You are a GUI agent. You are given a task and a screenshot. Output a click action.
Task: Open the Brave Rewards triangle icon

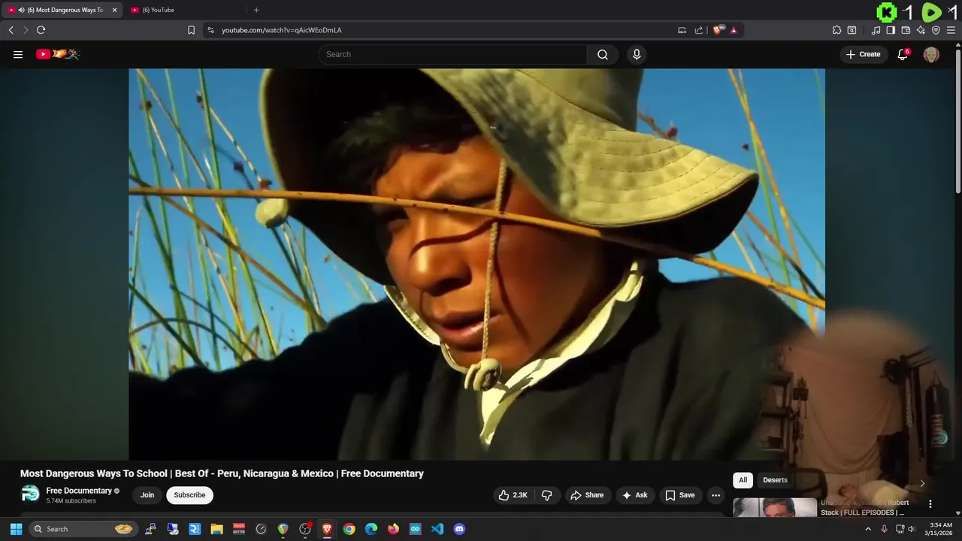[734, 30]
